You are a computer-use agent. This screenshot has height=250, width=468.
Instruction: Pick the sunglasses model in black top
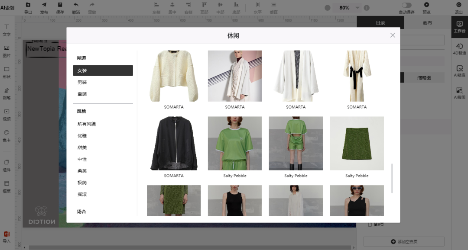[x=357, y=201]
